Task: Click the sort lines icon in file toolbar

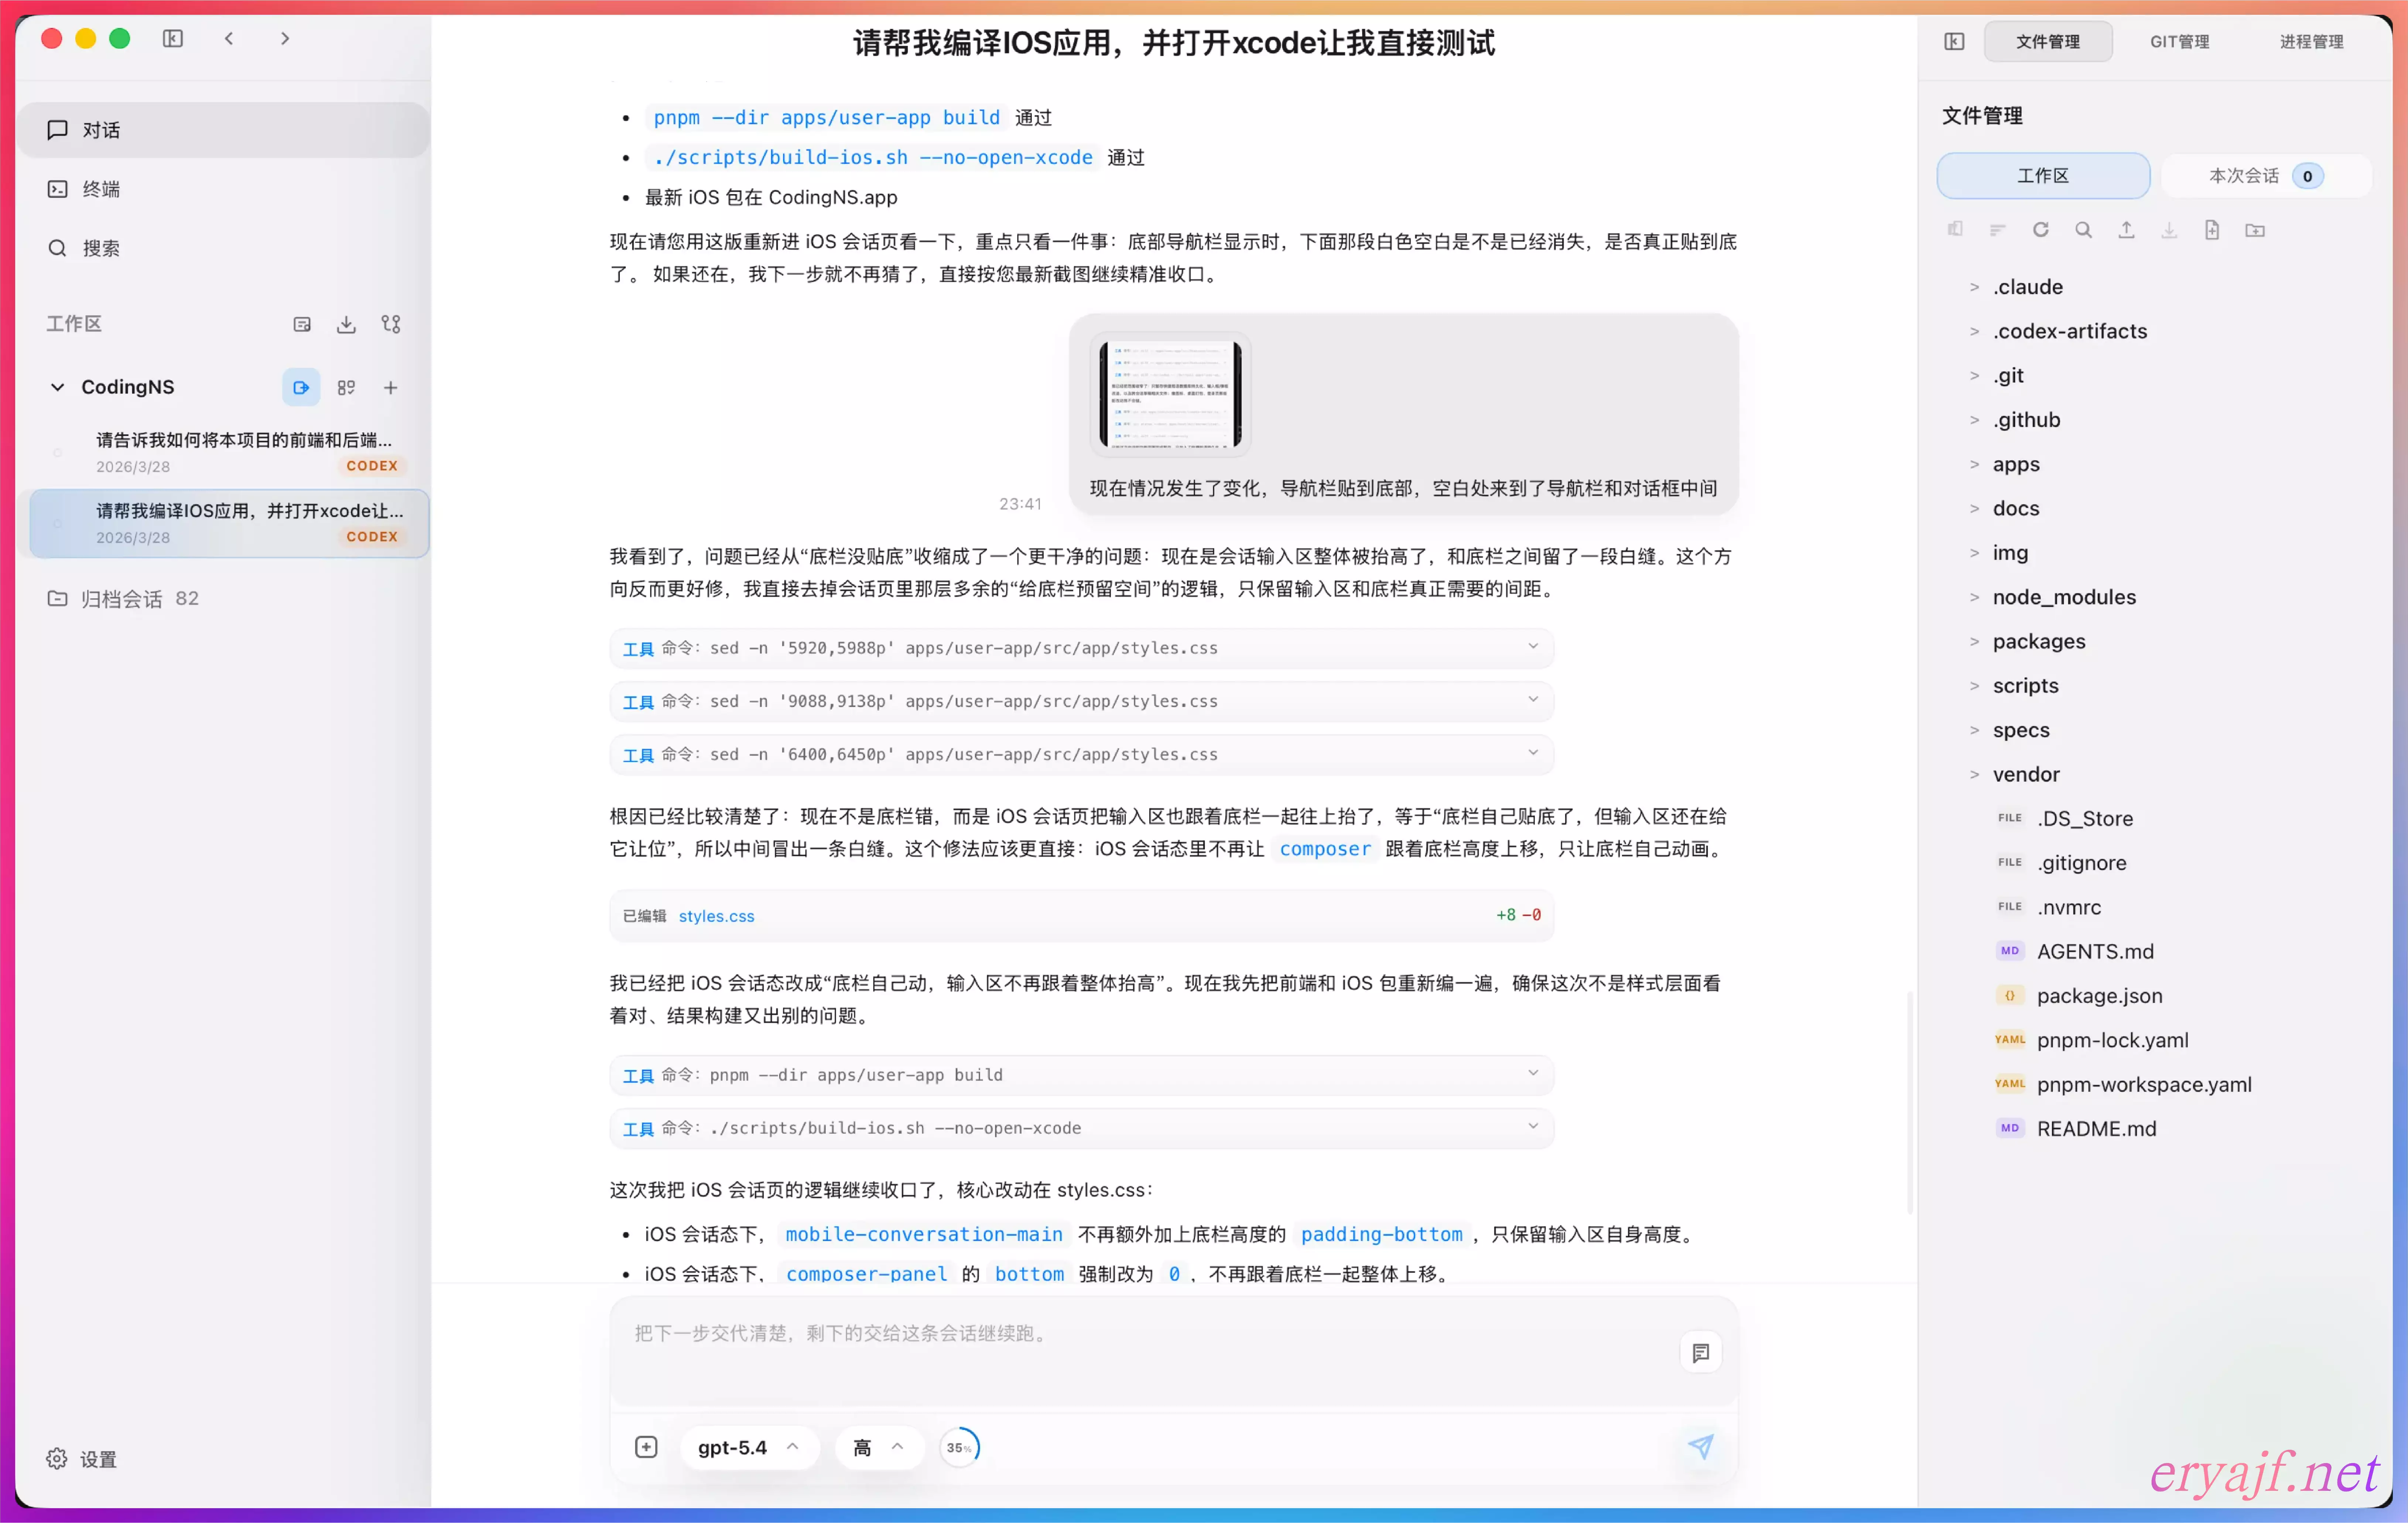Action: 1998,230
